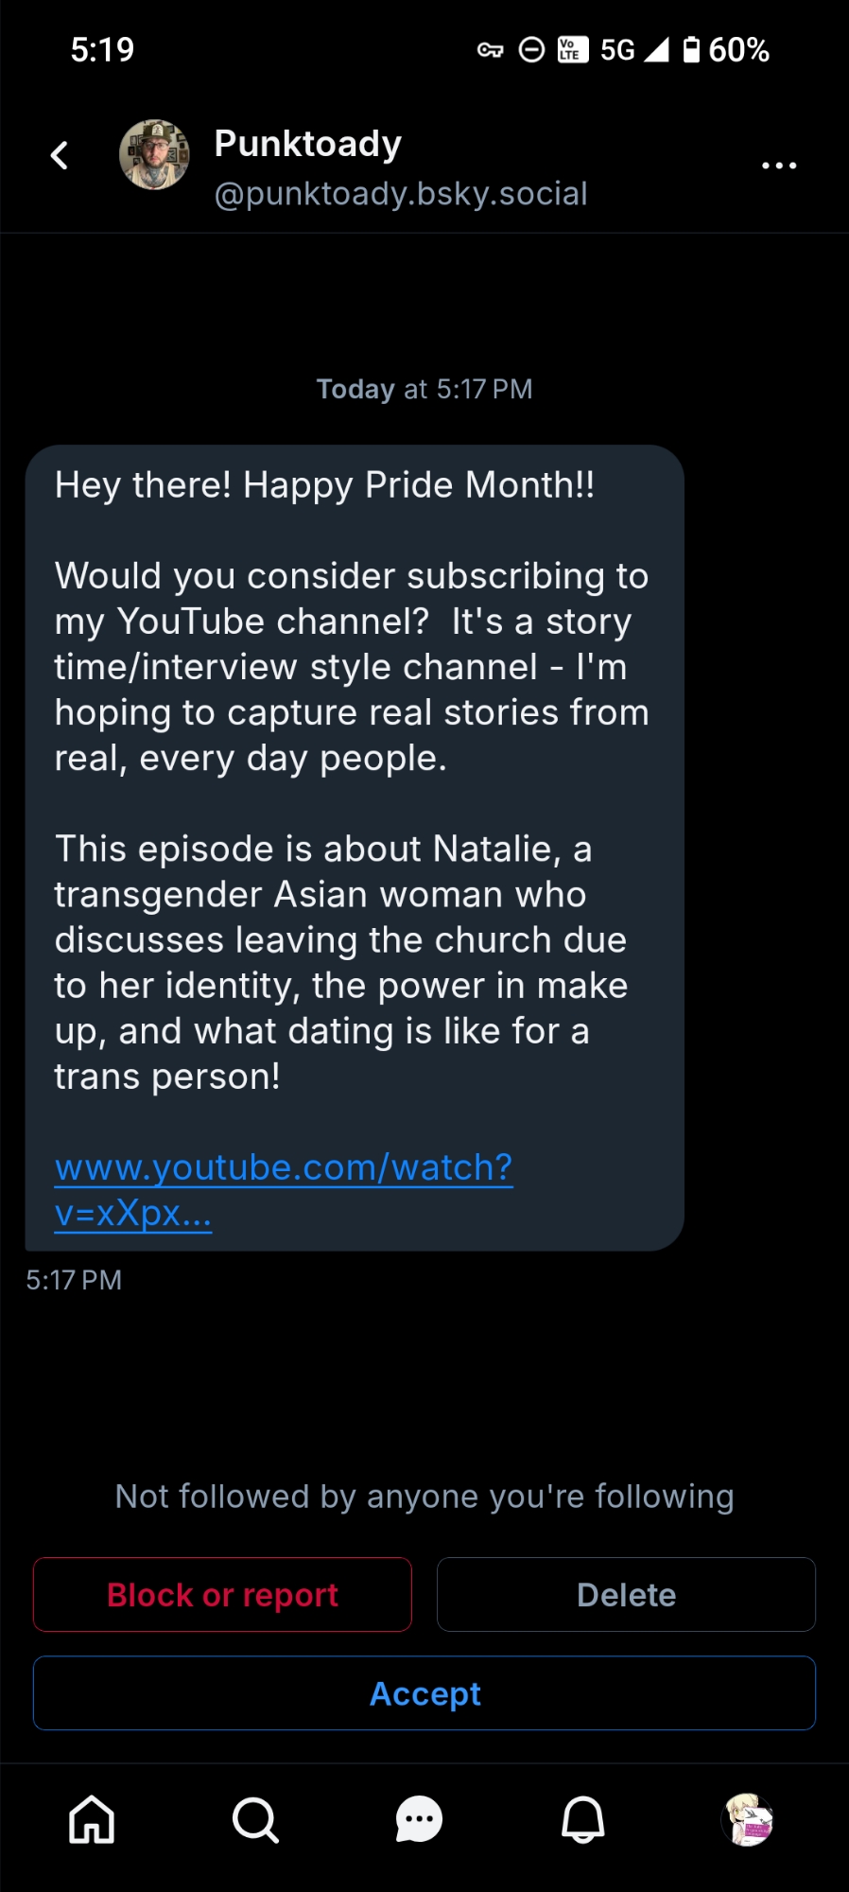Tap the @punktoady.bsky.social handle
This screenshot has height=1892, width=849.
point(401,194)
